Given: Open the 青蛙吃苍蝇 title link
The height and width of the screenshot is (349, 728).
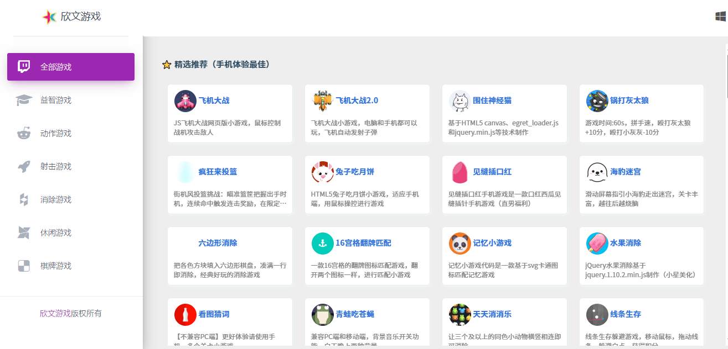Looking at the screenshot, I should pyautogui.click(x=355, y=314).
